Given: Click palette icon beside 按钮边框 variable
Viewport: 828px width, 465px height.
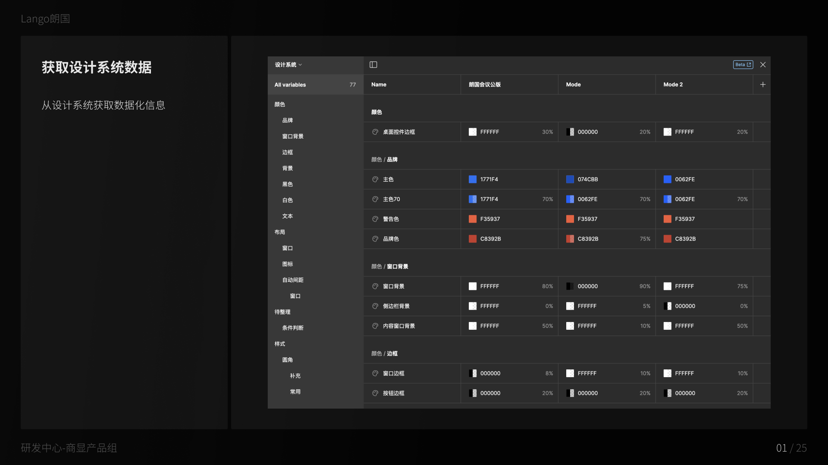Looking at the screenshot, I should click(375, 393).
